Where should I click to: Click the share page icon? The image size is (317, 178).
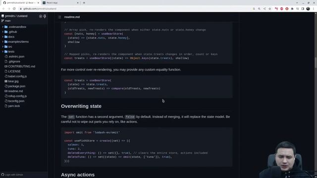[264, 9]
